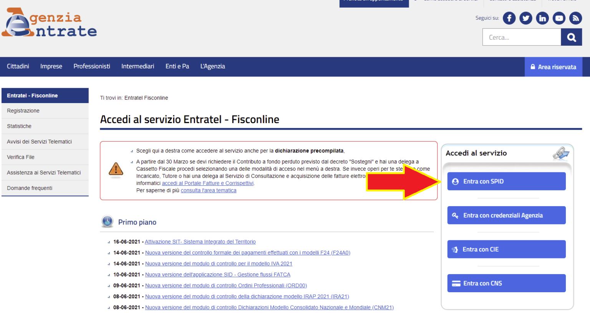Screen dimensions: 590x313
Task: Click the search magnifier button
Action: pos(572,37)
